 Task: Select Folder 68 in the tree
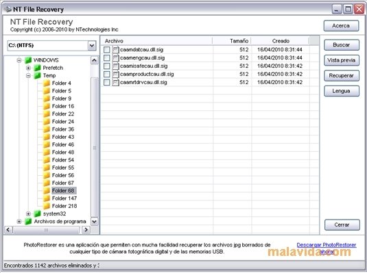(63, 191)
